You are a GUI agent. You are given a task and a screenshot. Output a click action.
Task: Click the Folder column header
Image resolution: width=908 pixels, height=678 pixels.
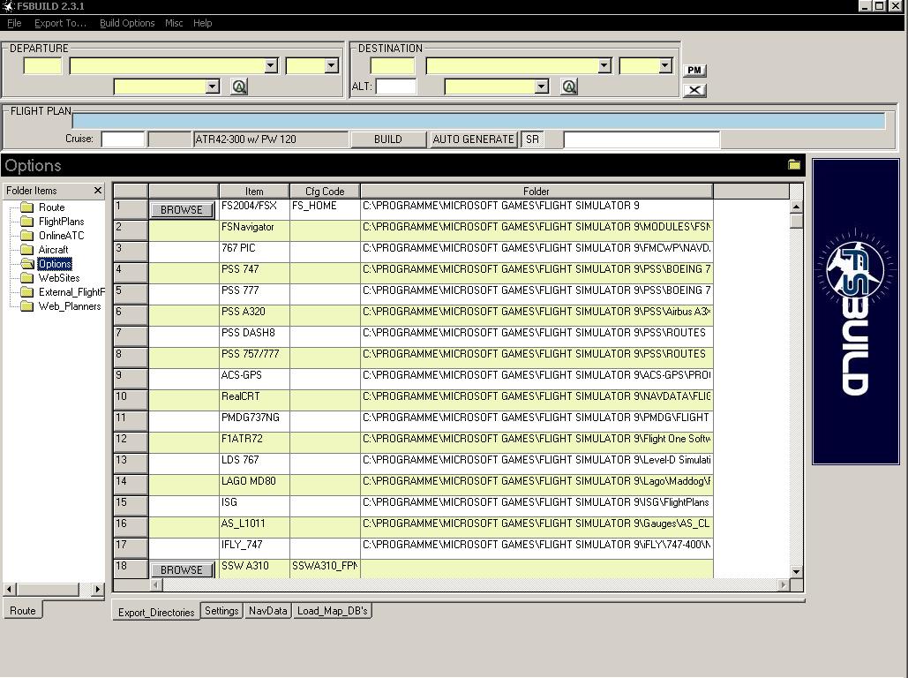point(537,191)
